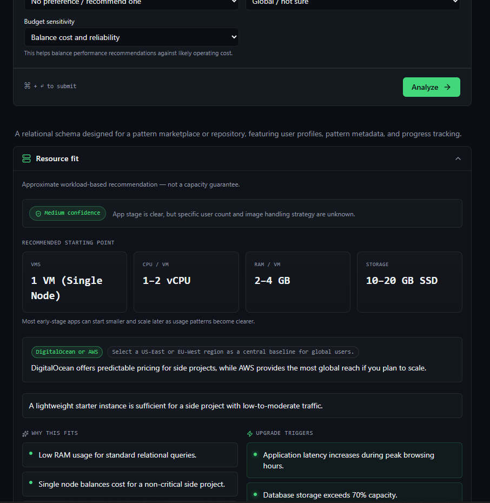Select the VMs 1 VM card
This screenshot has width=490, height=503.
click(x=75, y=282)
